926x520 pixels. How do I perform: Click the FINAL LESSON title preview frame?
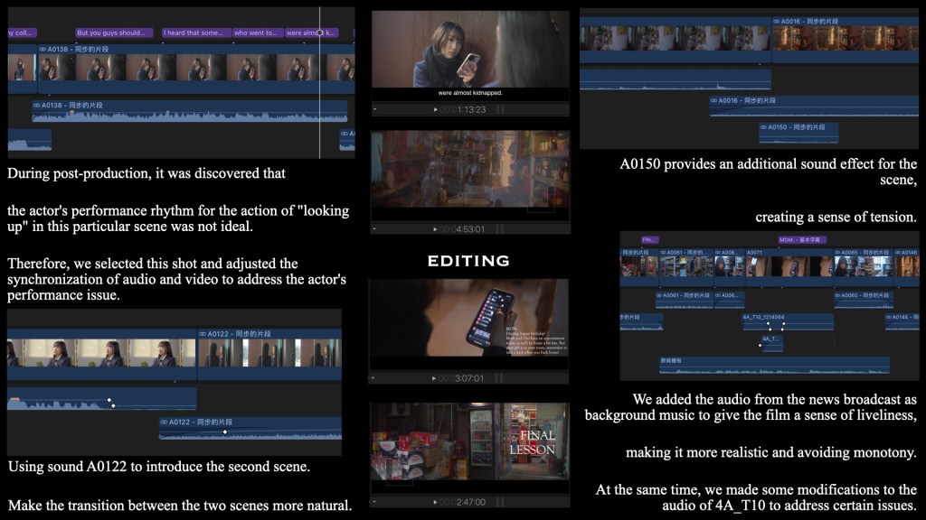(x=468, y=448)
